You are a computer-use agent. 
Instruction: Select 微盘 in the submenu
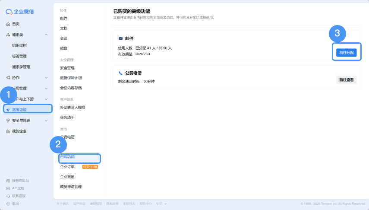[x=63, y=48]
